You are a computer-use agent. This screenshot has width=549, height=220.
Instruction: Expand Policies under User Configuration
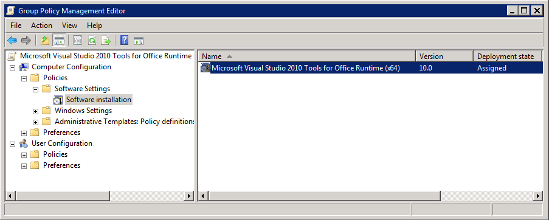[x=24, y=155]
